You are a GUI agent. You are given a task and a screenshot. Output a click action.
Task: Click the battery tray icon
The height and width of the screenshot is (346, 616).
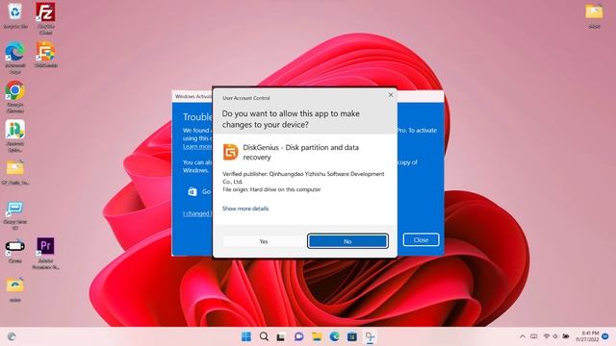tap(566, 336)
